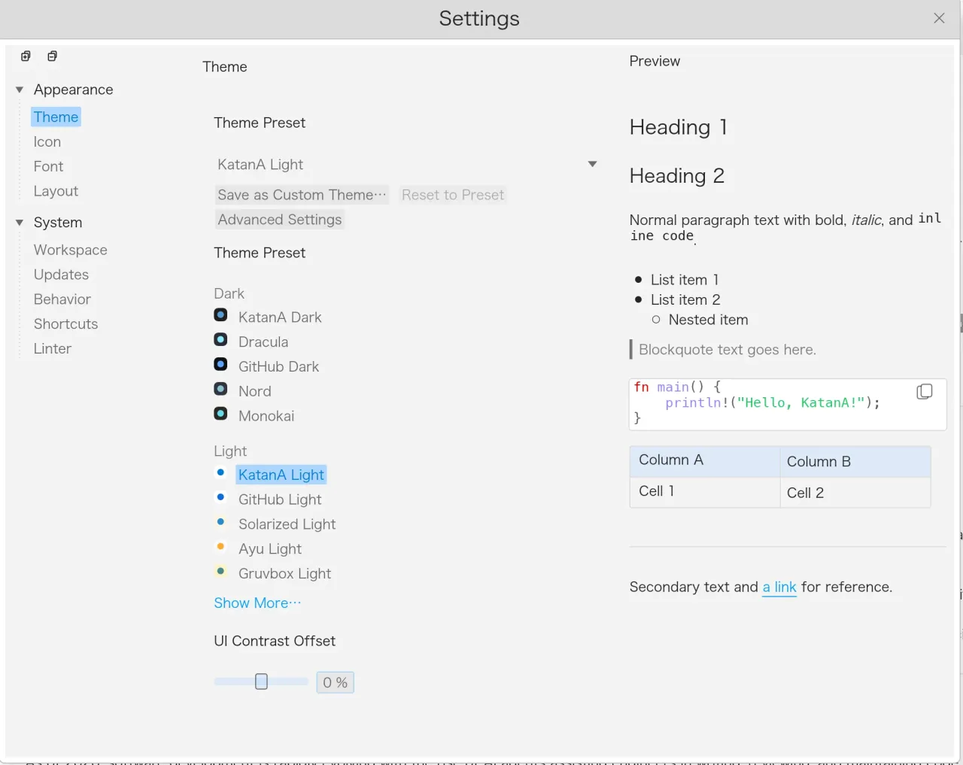
Task: Click 'List item 2' in the preview
Action: click(685, 299)
